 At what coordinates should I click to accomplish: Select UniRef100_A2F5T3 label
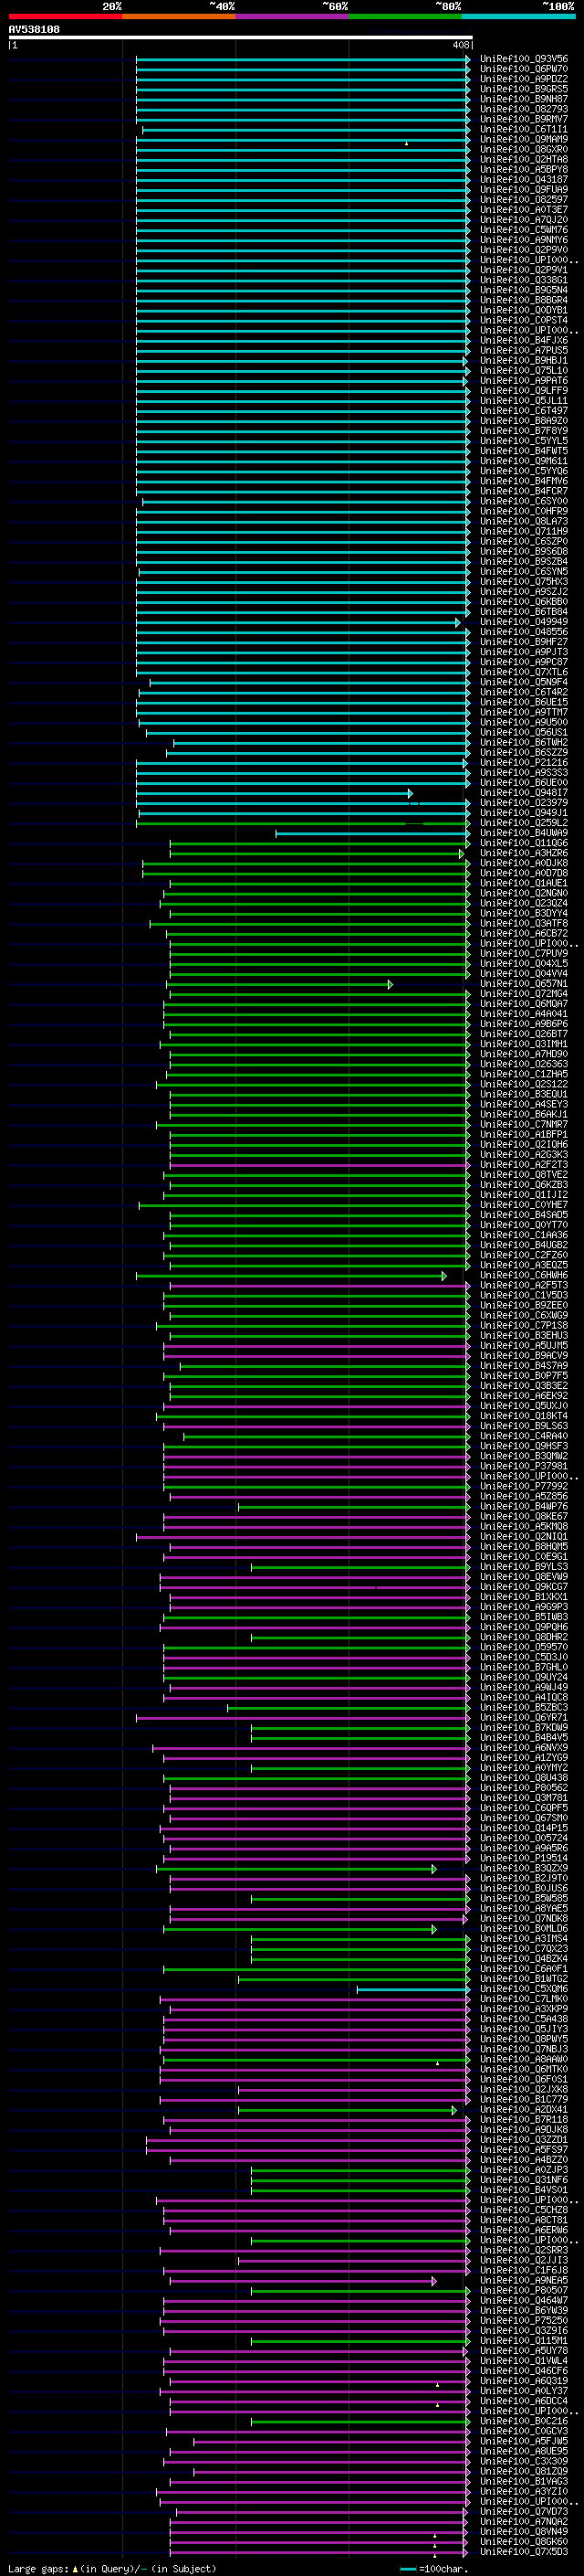tap(524, 1286)
